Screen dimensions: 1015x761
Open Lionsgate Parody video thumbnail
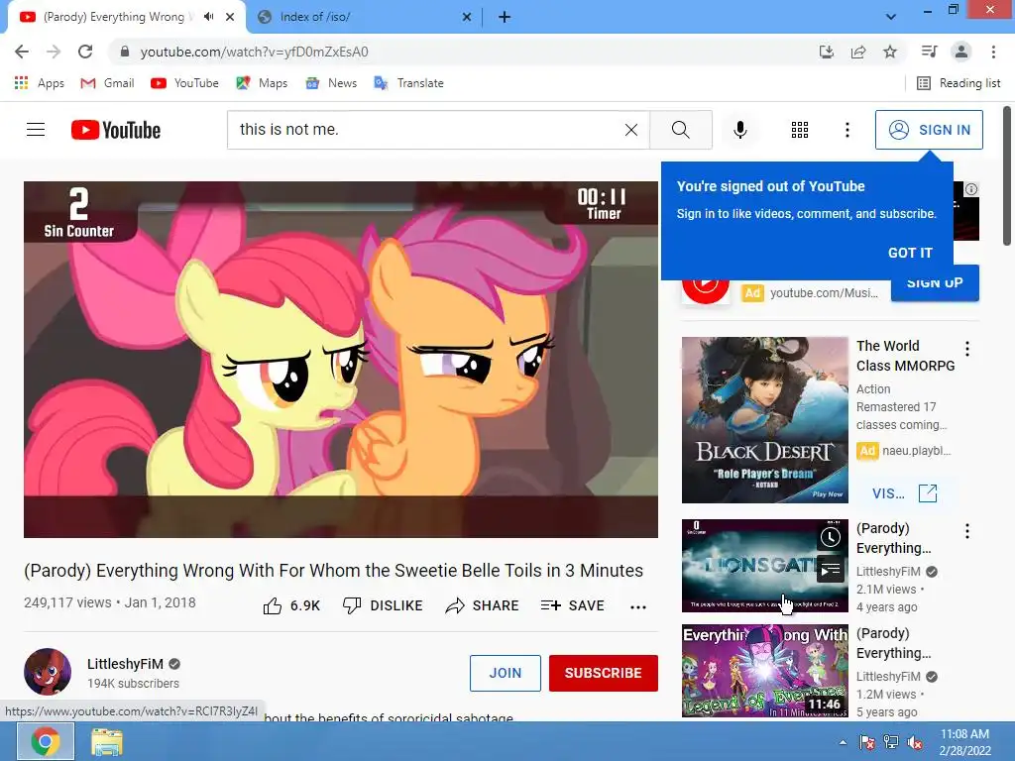click(764, 566)
